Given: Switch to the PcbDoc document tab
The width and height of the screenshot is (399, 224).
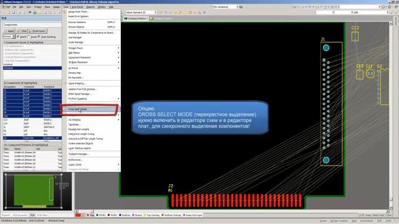Looking at the screenshot, I should [x=136, y=19].
